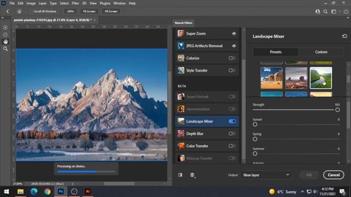351x197 pixels.
Task: Select the zoom-in tool in left toolbar
Action: [x=5, y=27]
